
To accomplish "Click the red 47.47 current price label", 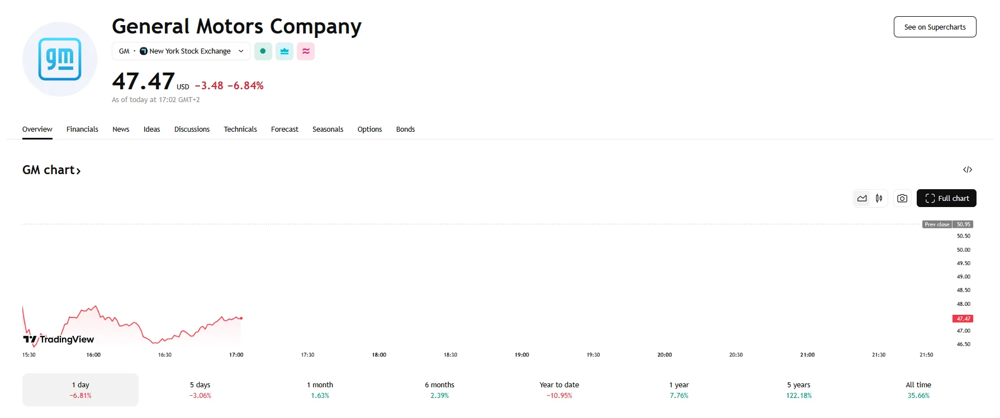I will point(963,319).
